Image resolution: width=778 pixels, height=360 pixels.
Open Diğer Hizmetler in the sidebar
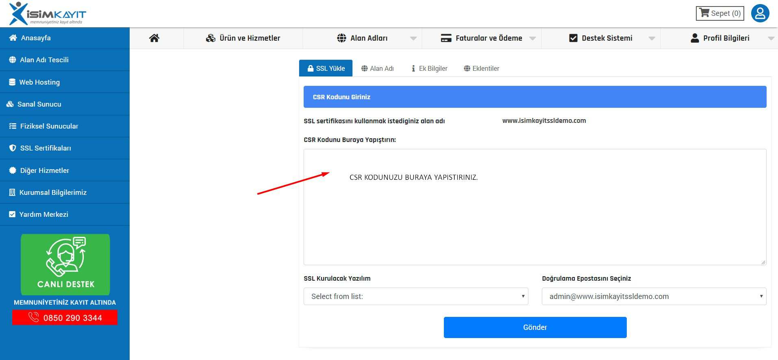[x=65, y=170]
